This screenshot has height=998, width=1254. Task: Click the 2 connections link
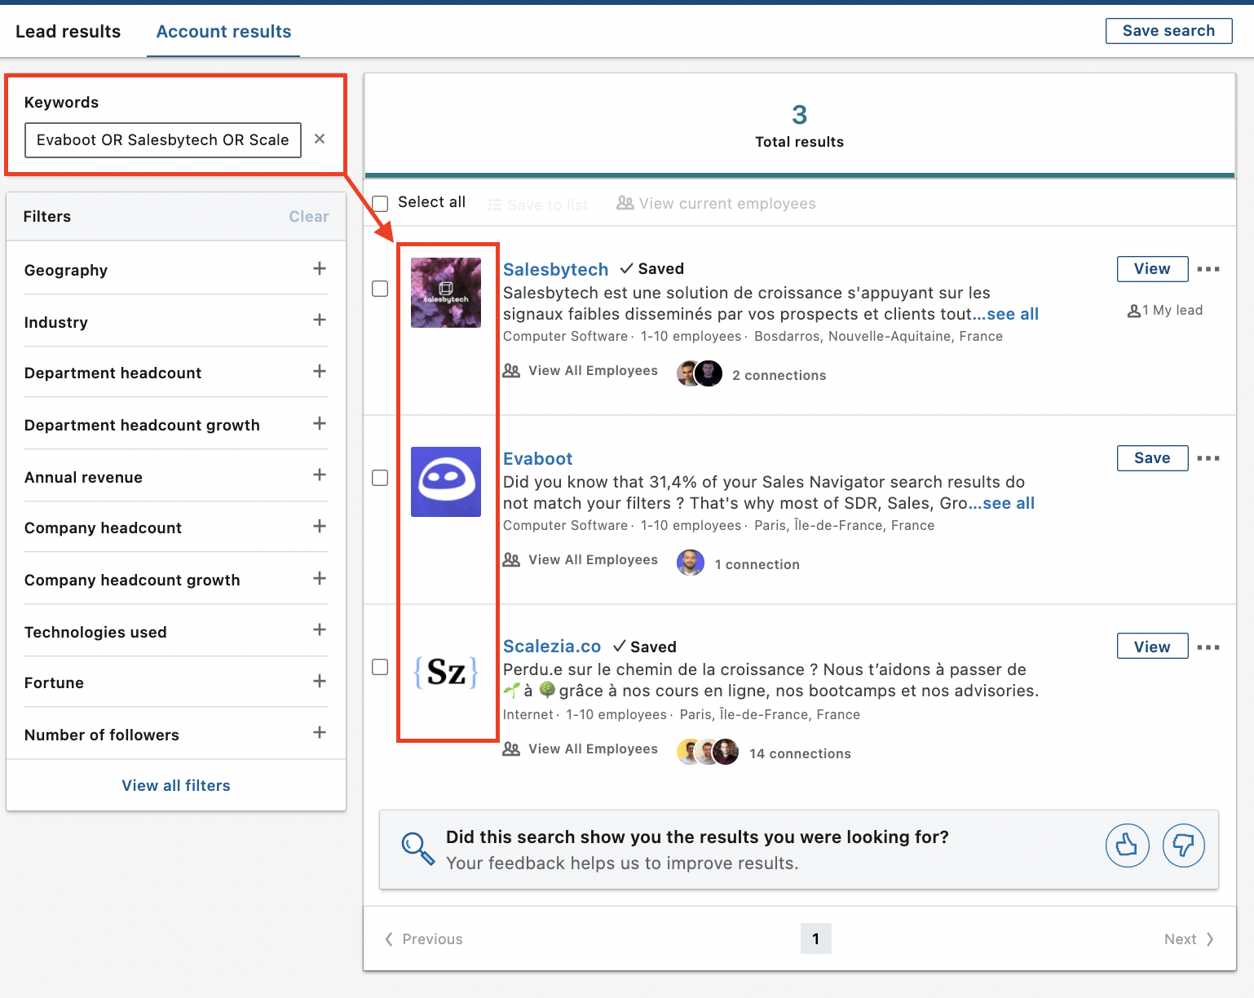click(x=779, y=375)
